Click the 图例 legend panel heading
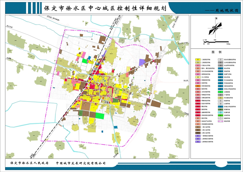The image size is (243, 172). (217, 52)
